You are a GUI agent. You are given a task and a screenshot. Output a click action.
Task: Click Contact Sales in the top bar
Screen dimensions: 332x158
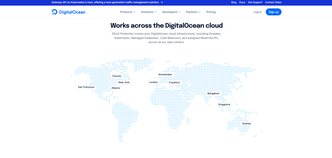point(273,2)
